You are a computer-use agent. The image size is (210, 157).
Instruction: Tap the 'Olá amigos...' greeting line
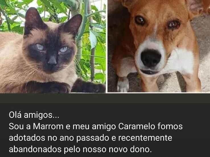34,115
